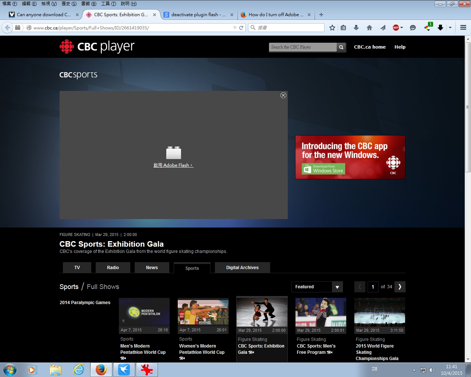This screenshot has width=471, height=377.
Task: Close the 'Can anyone download C...' tab
Action: (77, 15)
